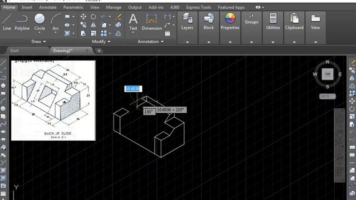Switch to the Start file tab
356x200 pixels.
(x=14, y=51)
